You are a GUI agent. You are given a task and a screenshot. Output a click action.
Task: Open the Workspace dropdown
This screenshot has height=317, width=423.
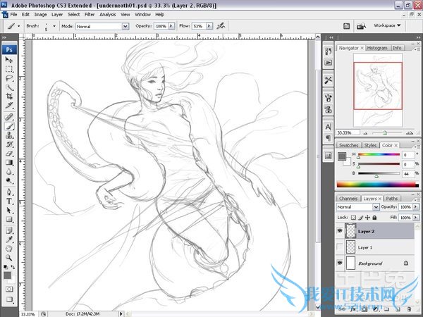pos(388,25)
